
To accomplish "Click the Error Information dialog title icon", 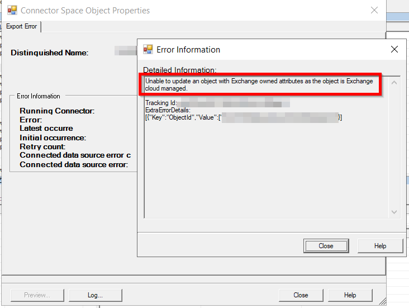I will (148, 49).
